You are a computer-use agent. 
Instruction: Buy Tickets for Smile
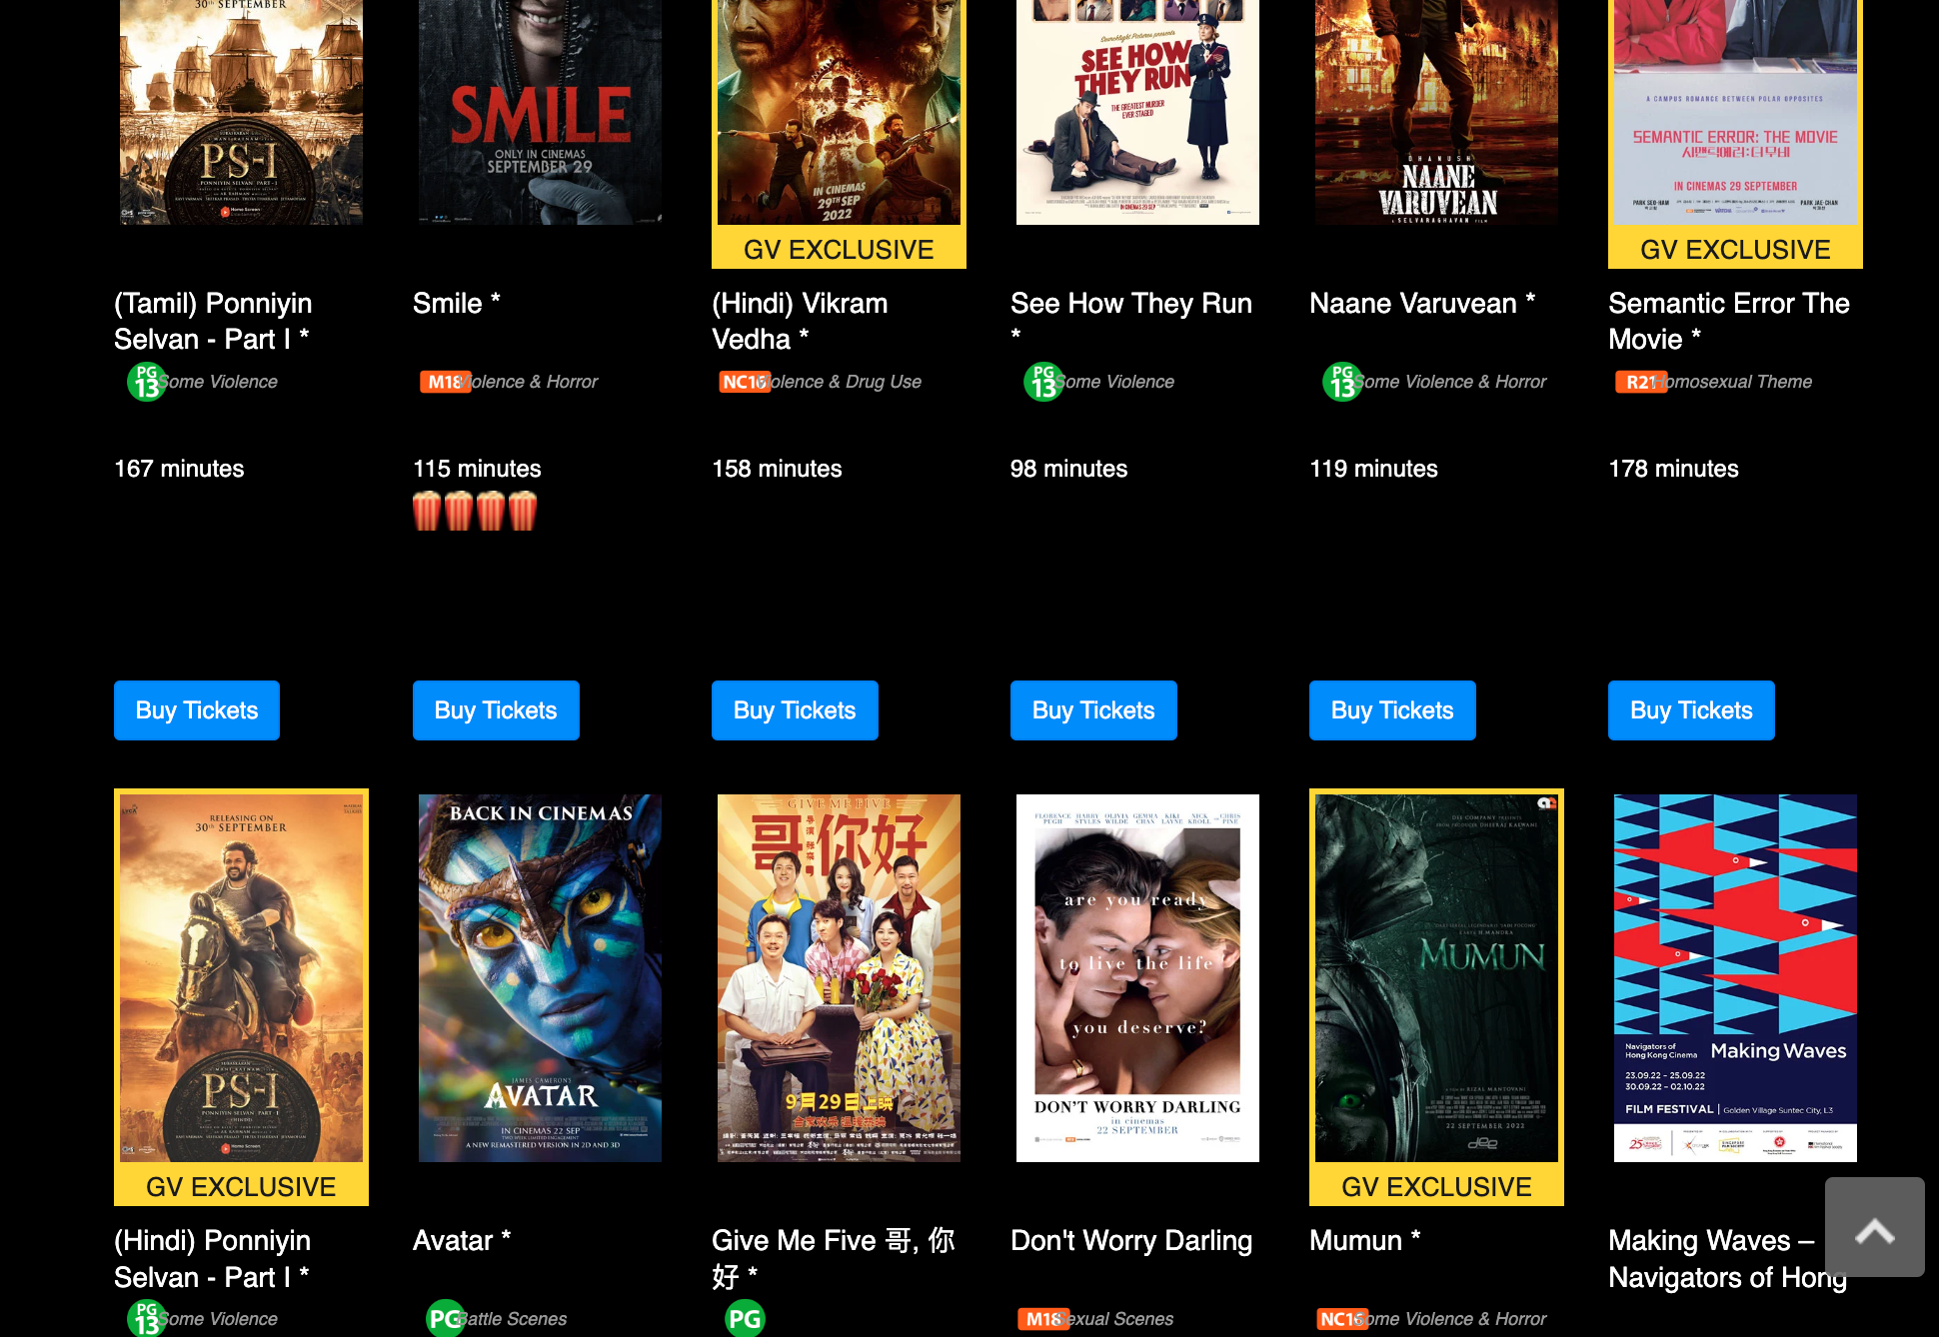click(496, 710)
